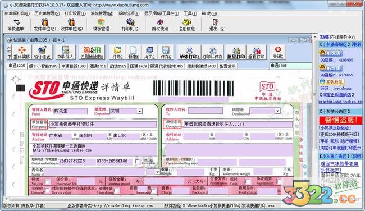Click 打印并保存 print and save
The image size is (365, 211).
pyautogui.click(x=212, y=52)
